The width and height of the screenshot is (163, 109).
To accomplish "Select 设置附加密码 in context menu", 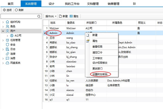I will (102, 74).
